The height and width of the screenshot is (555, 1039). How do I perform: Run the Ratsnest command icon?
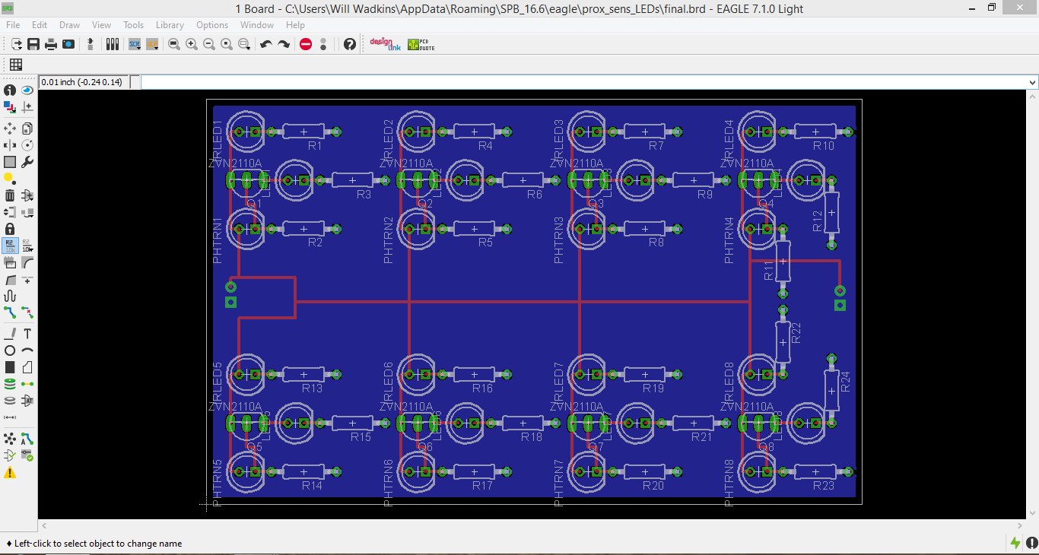[9, 439]
